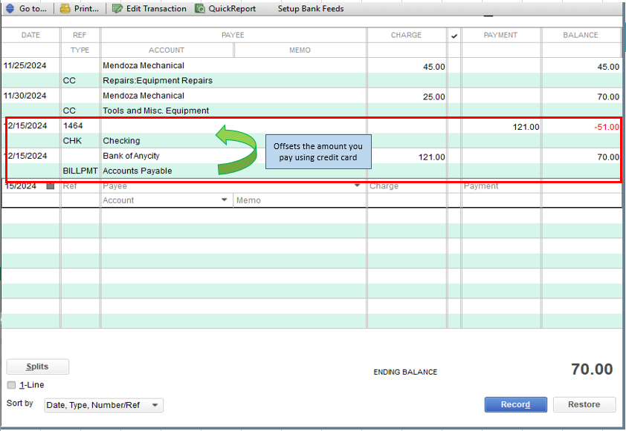The height and width of the screenshot is (431, 626).
Task: Click the QuickReport icon
Action: 200,8
